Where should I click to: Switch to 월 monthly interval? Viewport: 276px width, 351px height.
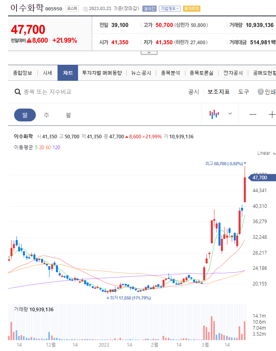coord(68,115)
